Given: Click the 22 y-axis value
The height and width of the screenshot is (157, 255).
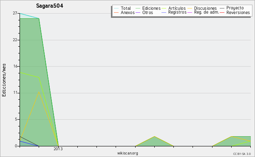Looking at the screenshot, I should pos(15,40).
